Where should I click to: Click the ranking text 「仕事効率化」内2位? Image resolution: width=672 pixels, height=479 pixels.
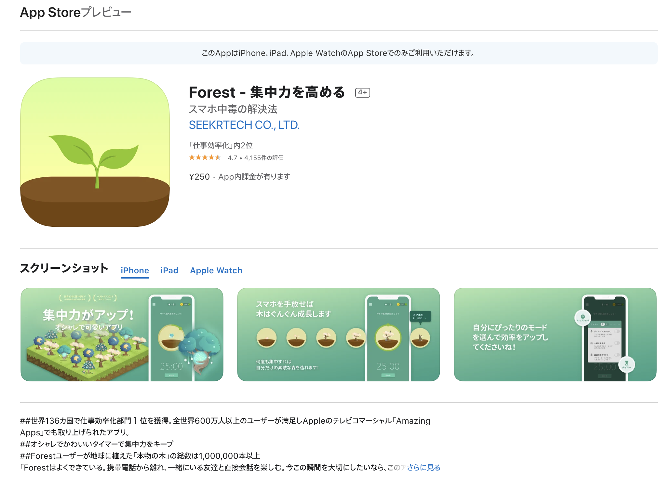point(221,145)
